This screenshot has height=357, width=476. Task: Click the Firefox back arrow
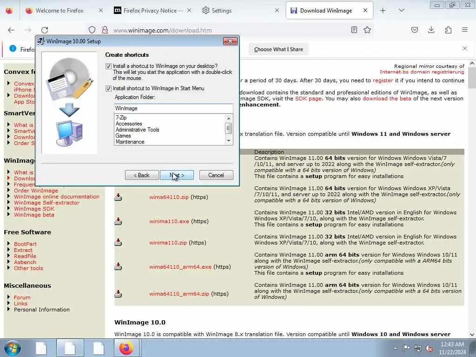pyautogui.click(x=11, y=30)
